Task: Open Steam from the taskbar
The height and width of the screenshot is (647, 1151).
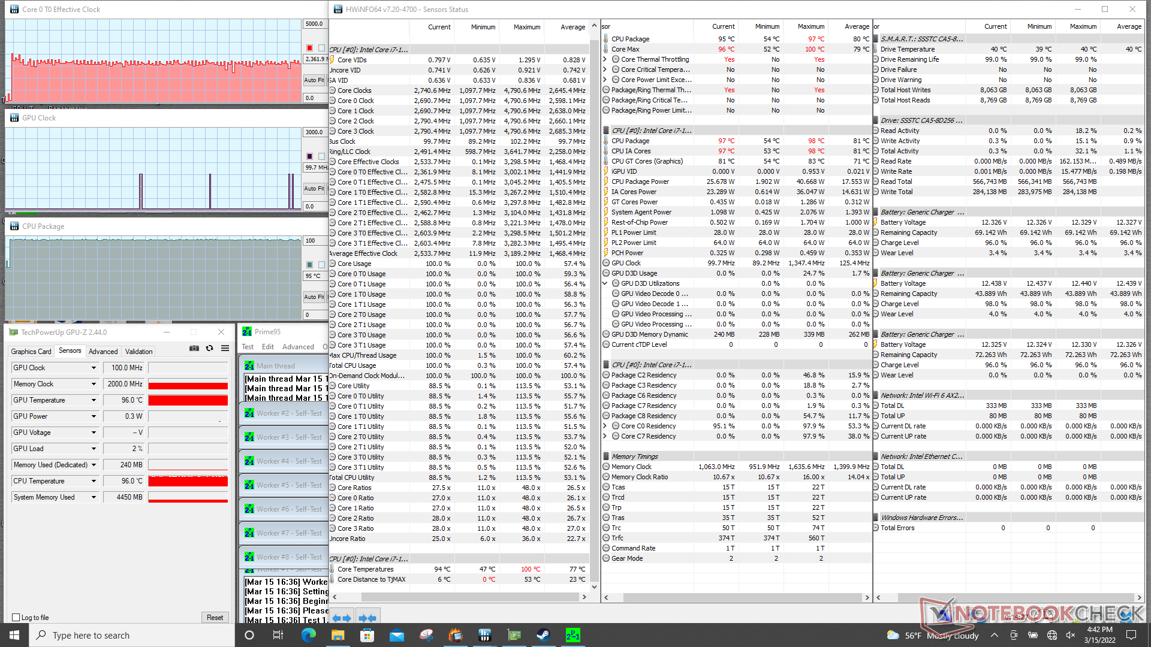Action: coord(544,635)
